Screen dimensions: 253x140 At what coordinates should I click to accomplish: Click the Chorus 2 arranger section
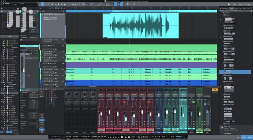pos(193,11)
